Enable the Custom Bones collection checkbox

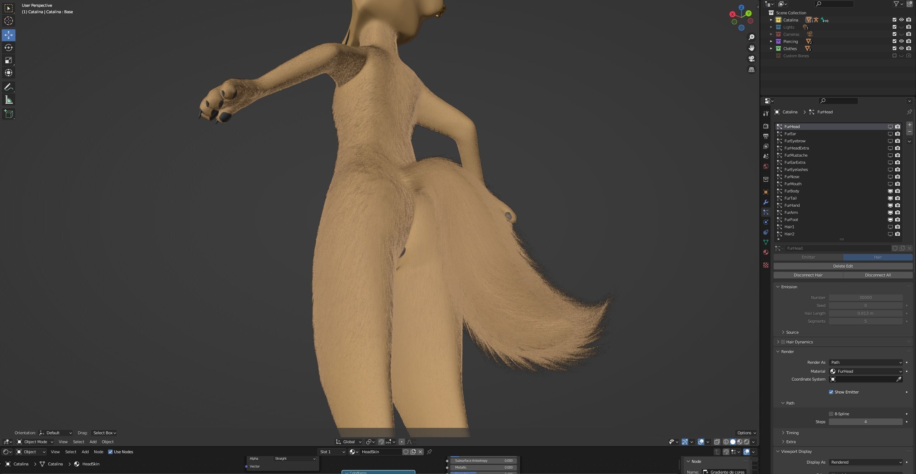[894, 56]
